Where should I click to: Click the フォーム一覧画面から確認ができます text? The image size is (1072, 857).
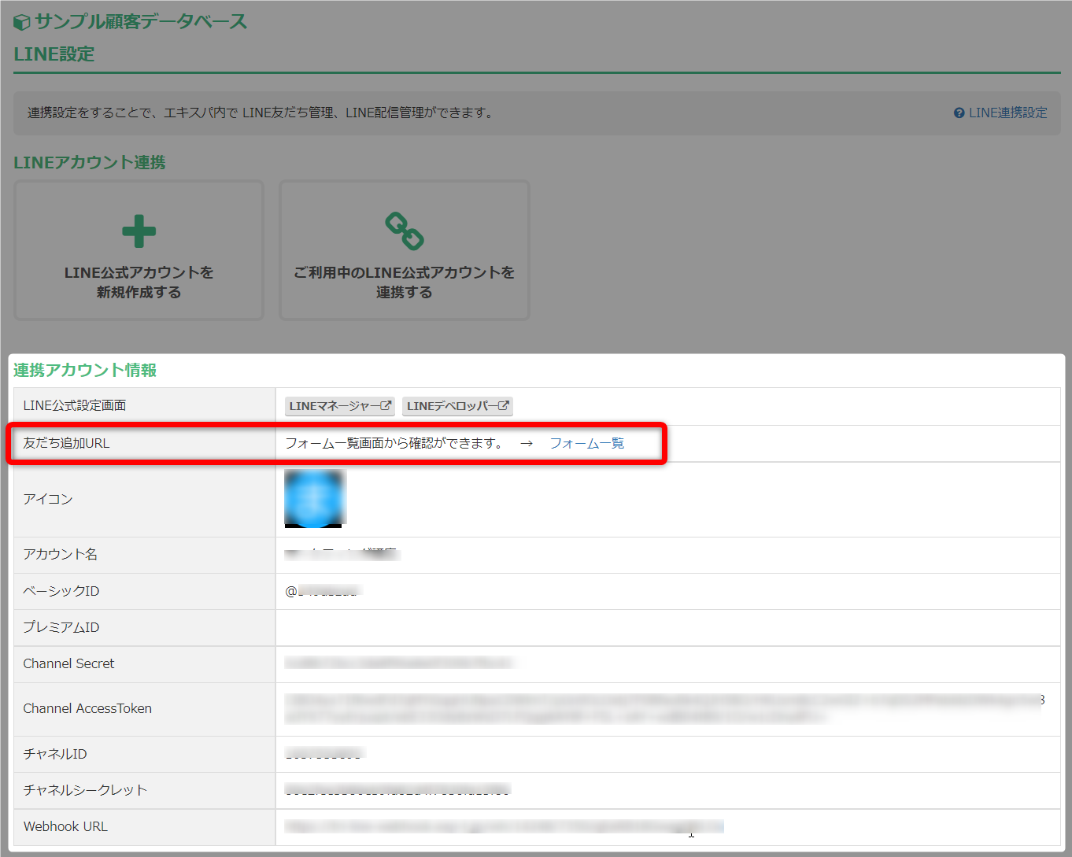395,443
